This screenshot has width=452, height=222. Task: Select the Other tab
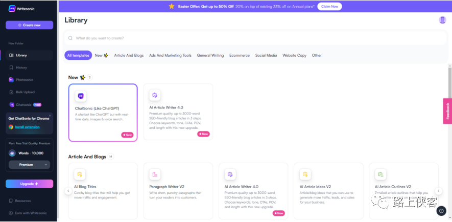click(317, 55)
